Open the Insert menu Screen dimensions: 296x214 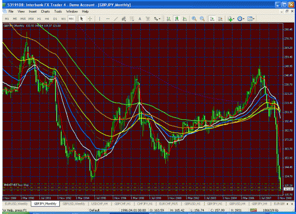(x=33, y=11)
